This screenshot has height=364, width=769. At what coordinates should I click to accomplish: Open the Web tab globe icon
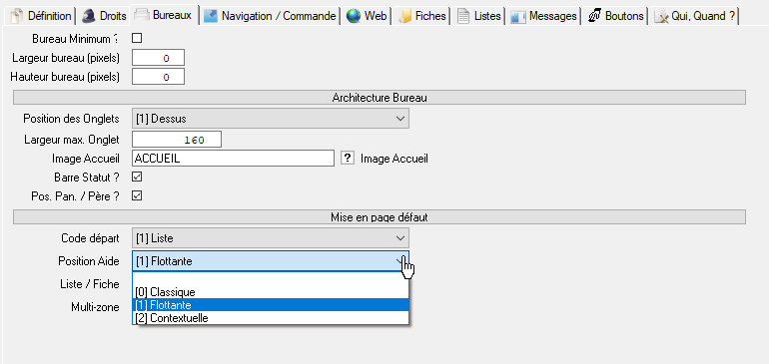354,16
